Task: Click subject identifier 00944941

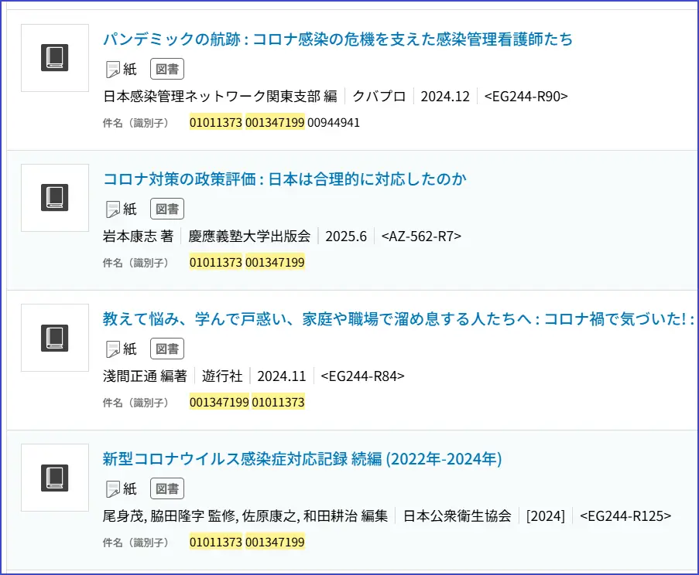Action: (x=334, y=122)
